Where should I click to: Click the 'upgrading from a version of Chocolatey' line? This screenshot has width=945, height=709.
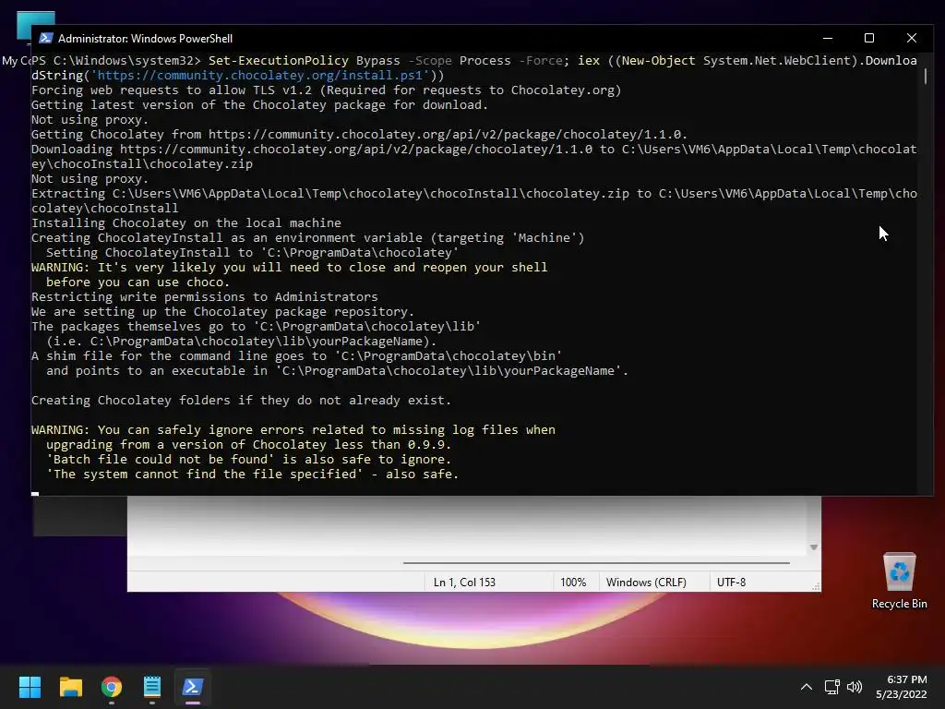point(248,445)
